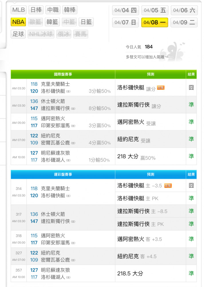This screenshot has height=287, width=204.
Task: Click 準 result for 218.5 大分
Action: click(x=191, y=273)
